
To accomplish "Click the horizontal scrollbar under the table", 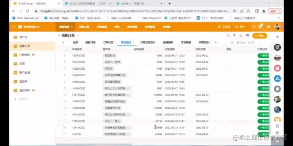I will [x=94, y=144].
